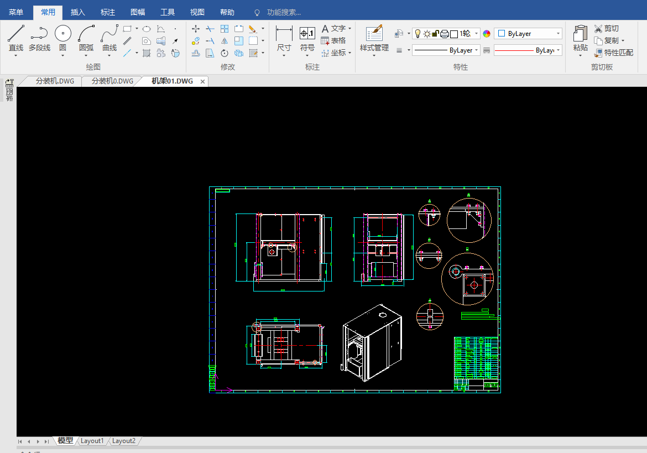Screen dimensions: 647x453
Task: Click the array tool icon in 修改
Action: [x=225, y=29]
